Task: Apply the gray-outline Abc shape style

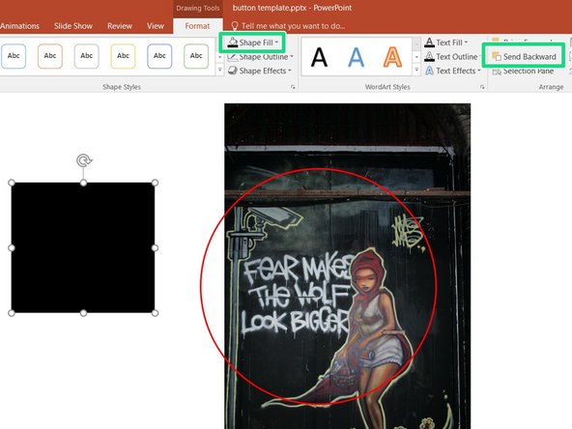Action: [x=86, y=56]
